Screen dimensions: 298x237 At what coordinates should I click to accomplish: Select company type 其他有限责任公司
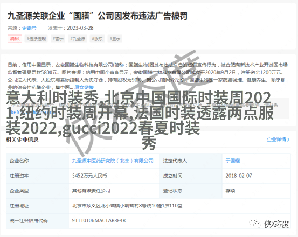tap(91, 191)
